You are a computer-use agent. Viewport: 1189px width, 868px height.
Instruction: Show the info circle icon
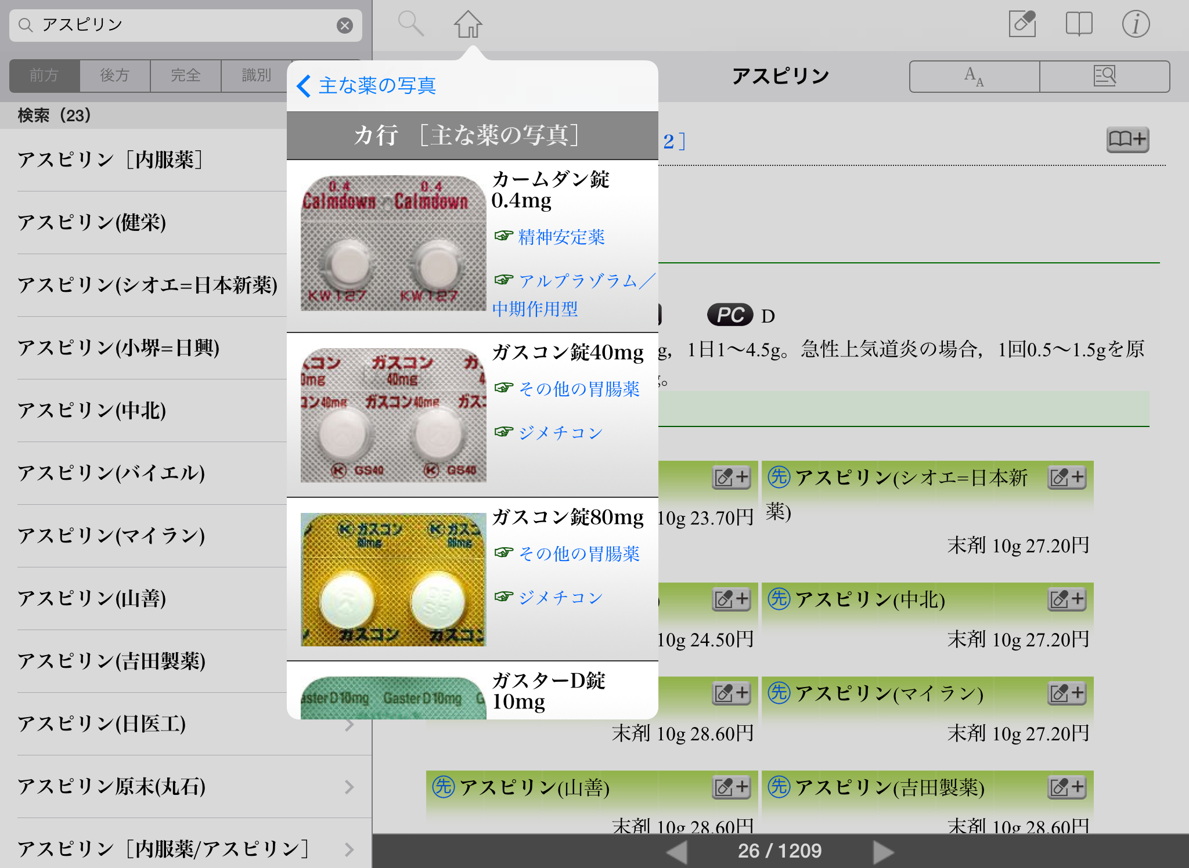[x=1135, y=24]
